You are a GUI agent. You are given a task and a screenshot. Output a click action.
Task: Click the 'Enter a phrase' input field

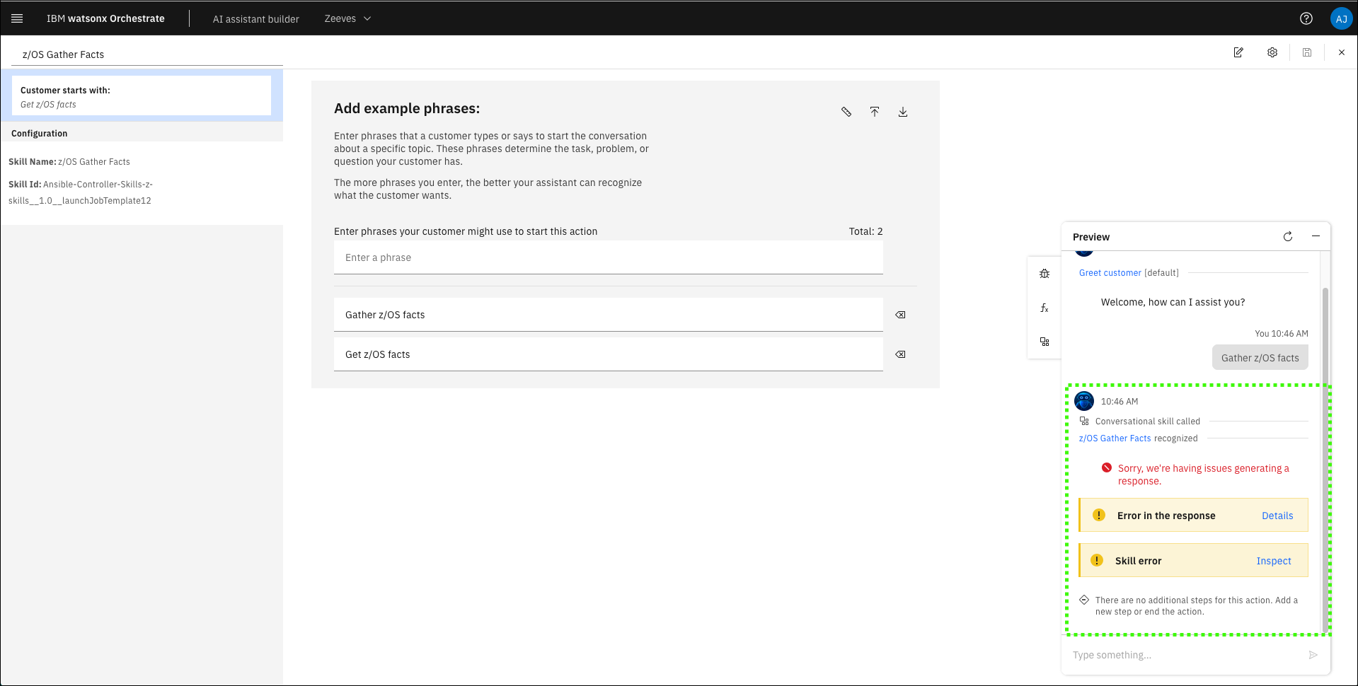(608, 257)
